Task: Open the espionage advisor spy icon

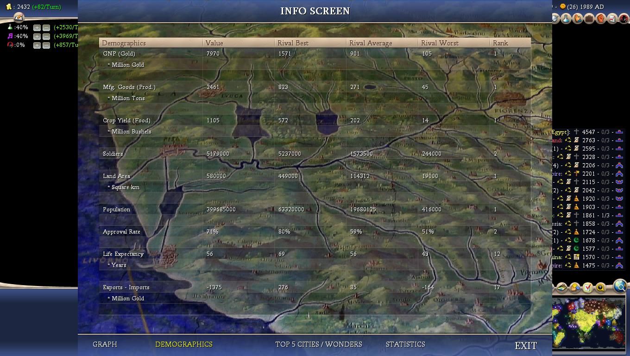Action: coord(624,19)
